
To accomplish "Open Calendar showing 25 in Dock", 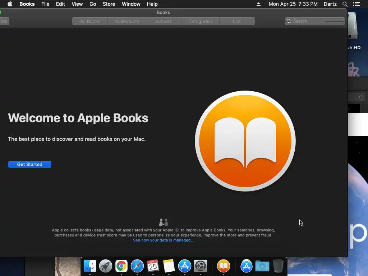I will 153,266.
